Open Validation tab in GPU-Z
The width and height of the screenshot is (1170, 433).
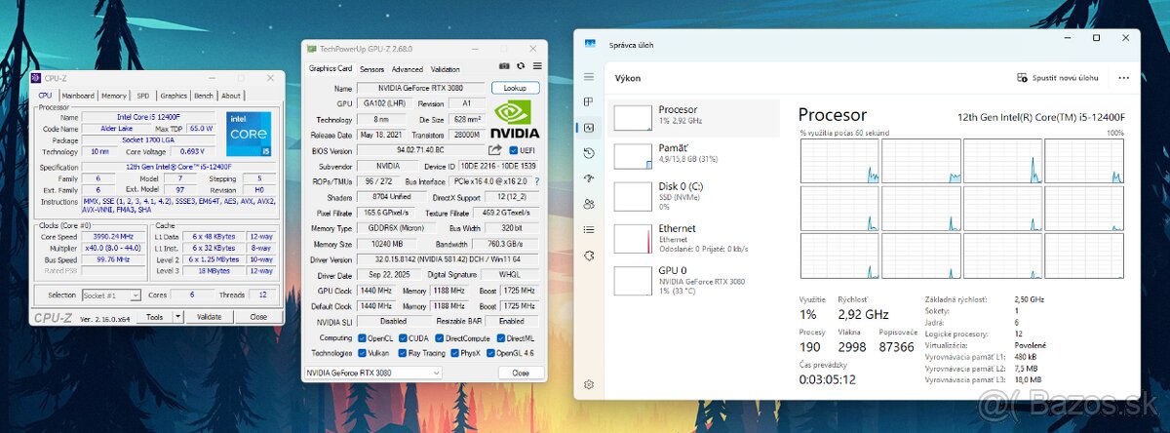[446, 69]
